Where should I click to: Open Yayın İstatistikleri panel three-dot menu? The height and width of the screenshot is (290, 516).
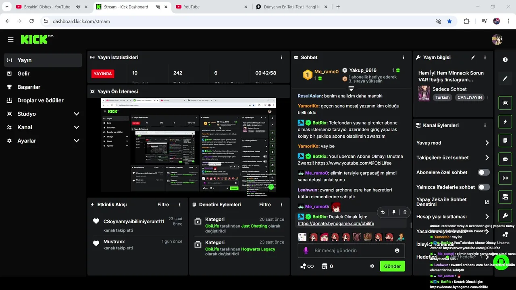click(281, 58)
